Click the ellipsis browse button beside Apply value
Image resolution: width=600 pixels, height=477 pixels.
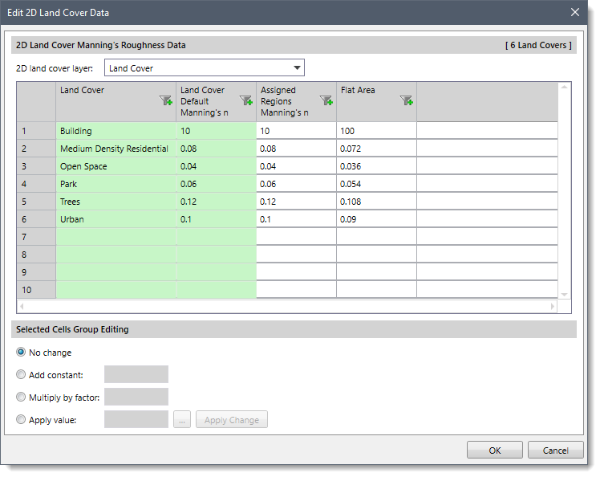tap(182, 419)
